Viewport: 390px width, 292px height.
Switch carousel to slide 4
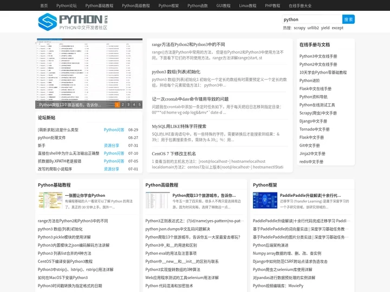coord(134,105)
